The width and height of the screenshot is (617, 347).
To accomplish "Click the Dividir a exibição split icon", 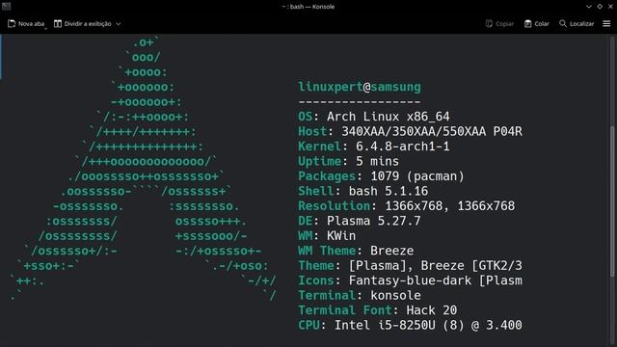I will click(x=58, y=23).
